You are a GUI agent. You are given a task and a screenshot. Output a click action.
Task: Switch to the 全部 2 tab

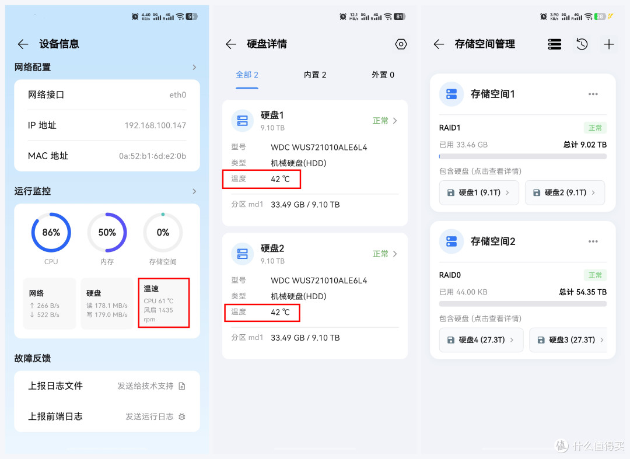point(247,75)
